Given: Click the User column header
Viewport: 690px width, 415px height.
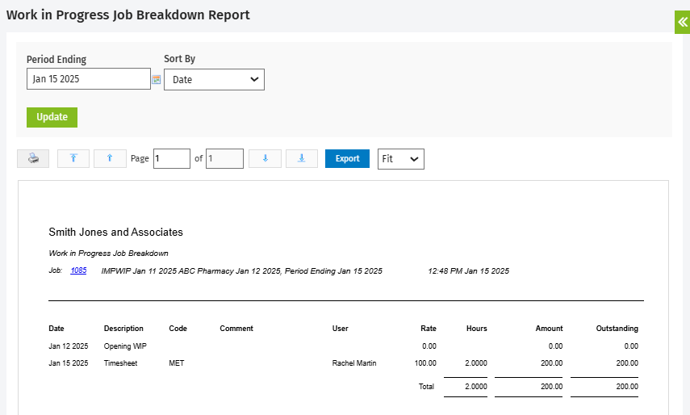Looking at the screenshot, I should [x=341, y=329].
